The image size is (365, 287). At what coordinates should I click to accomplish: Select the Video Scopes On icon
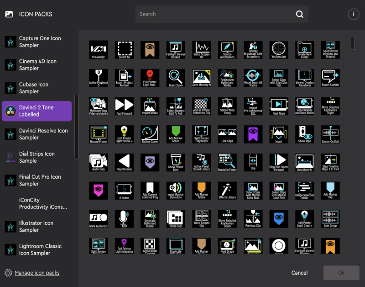pos(202,50)
